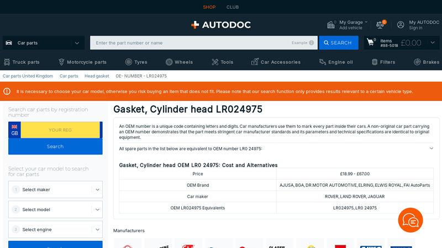Click the My AUTODOC user profile icon

[401, 25]
